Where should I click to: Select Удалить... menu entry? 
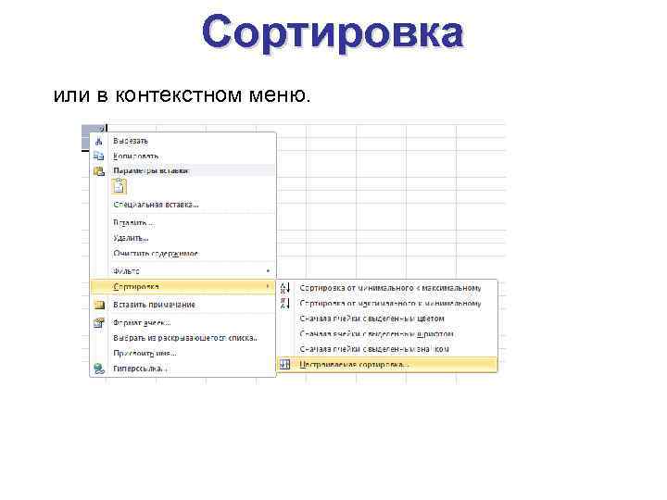click(131, 238)
